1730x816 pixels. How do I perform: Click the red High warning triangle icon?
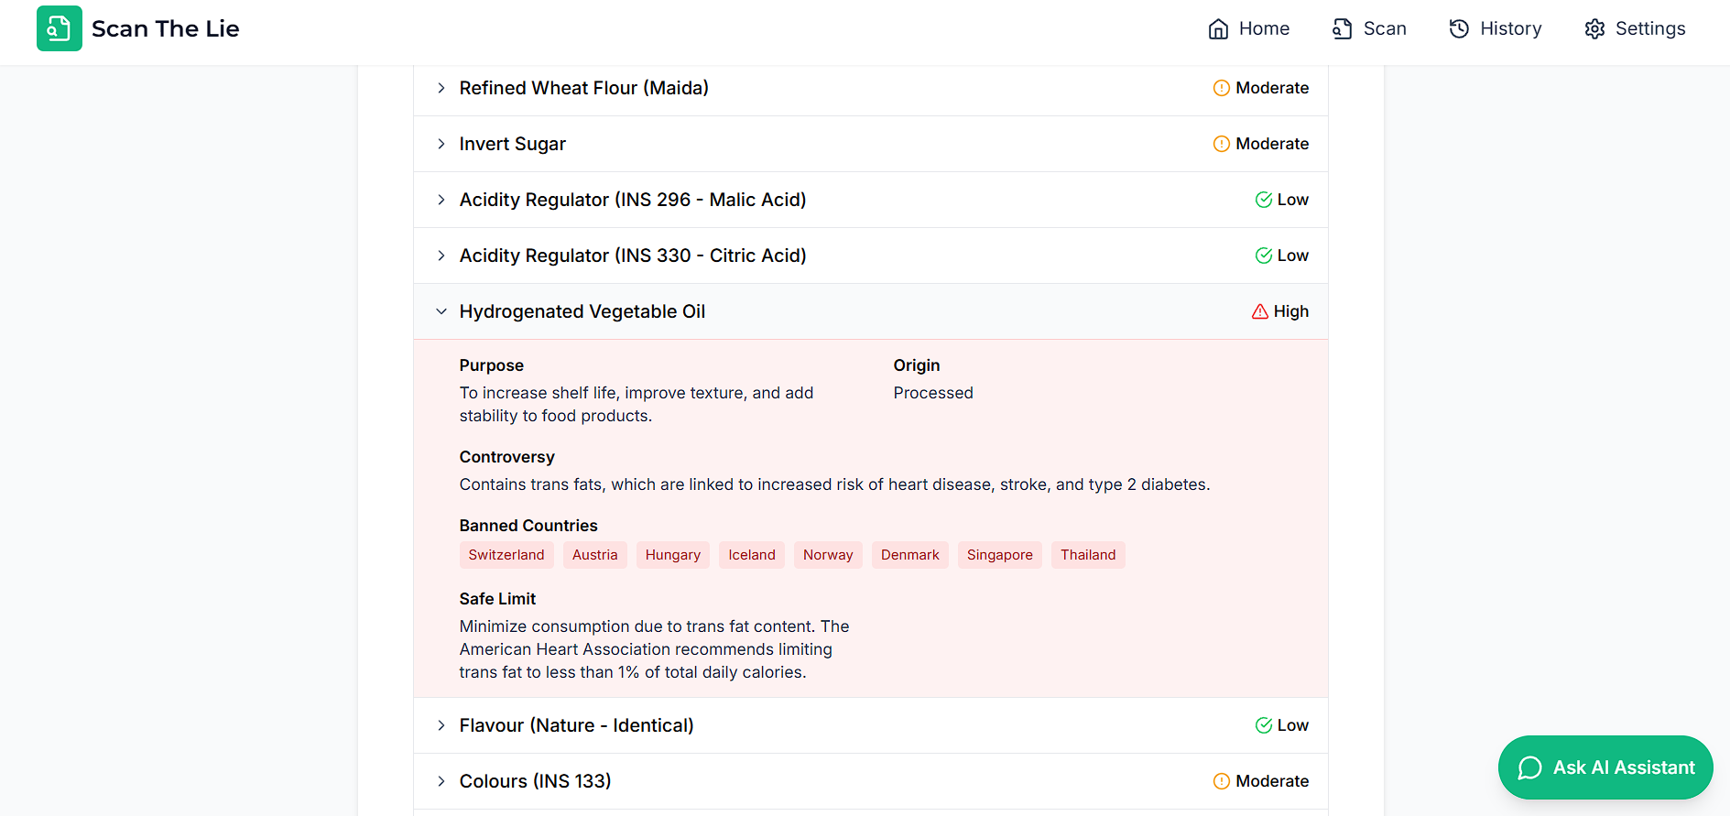click(1260, 311)
